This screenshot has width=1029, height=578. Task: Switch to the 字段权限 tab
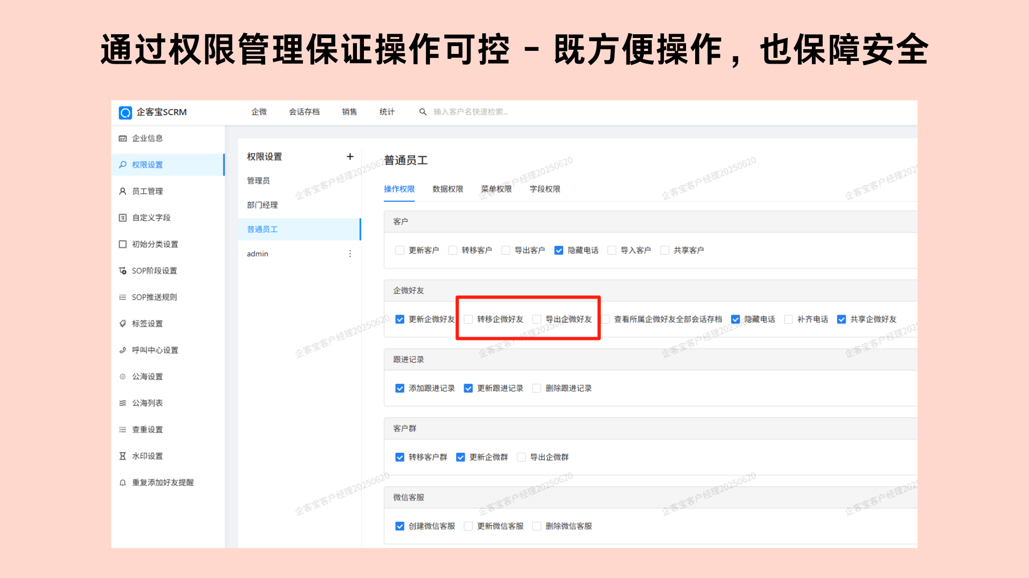[545, 189]
